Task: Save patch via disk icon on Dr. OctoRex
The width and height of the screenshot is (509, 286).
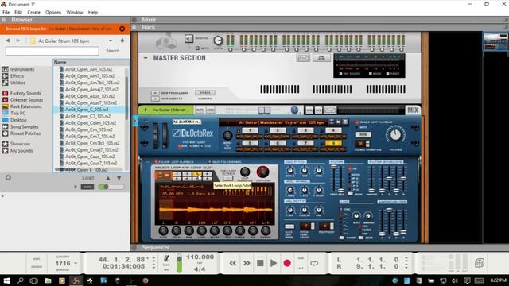Action: pos(345,122)
